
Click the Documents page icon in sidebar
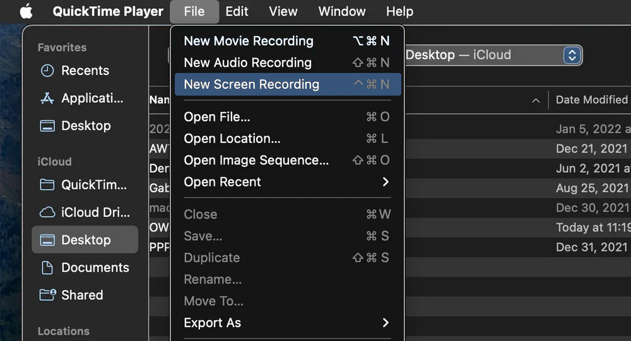click(x=47, y=267)
